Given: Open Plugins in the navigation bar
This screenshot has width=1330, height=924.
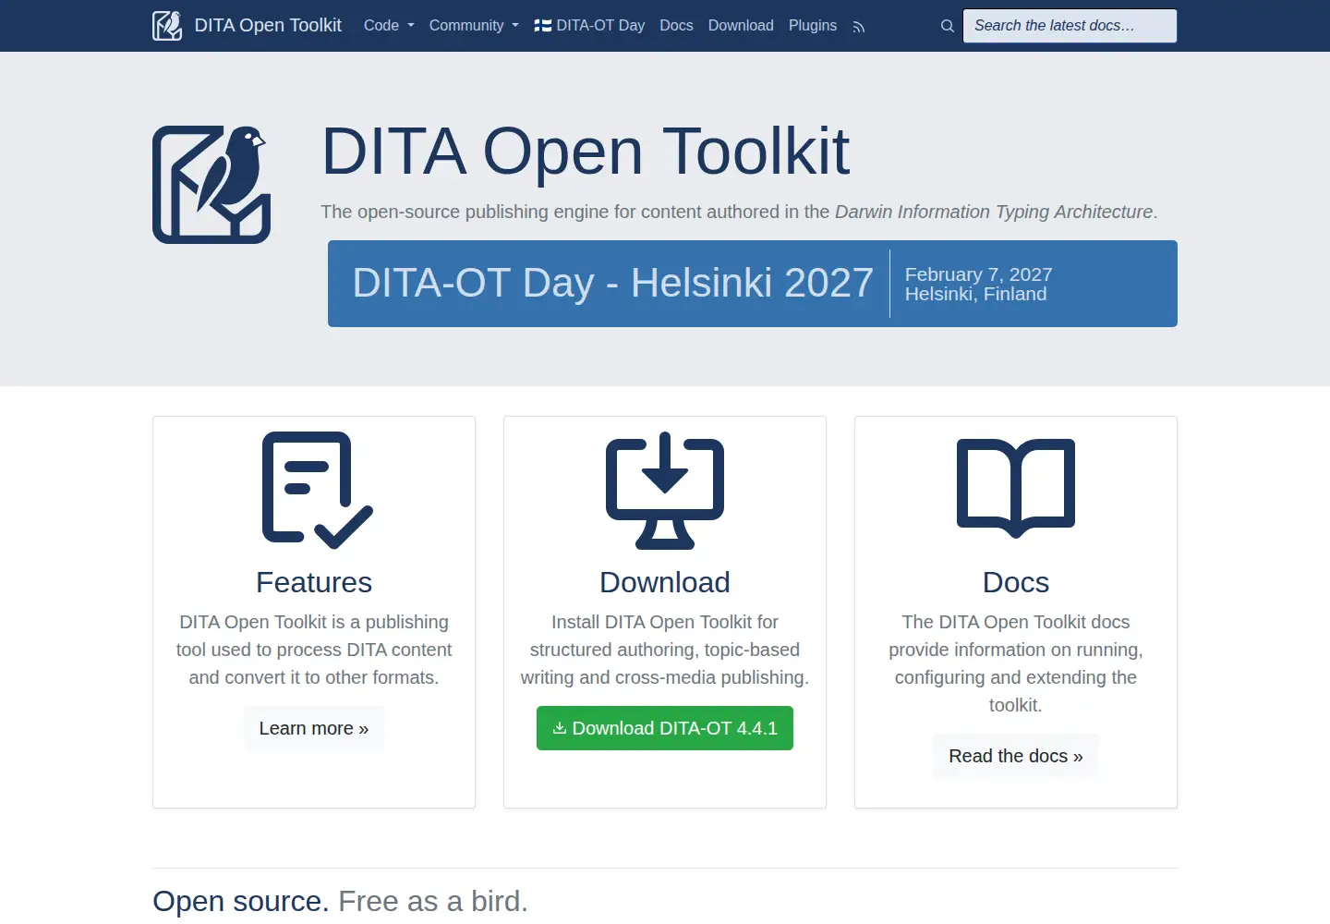Looking at the screenshot, I should pos(813,26).
